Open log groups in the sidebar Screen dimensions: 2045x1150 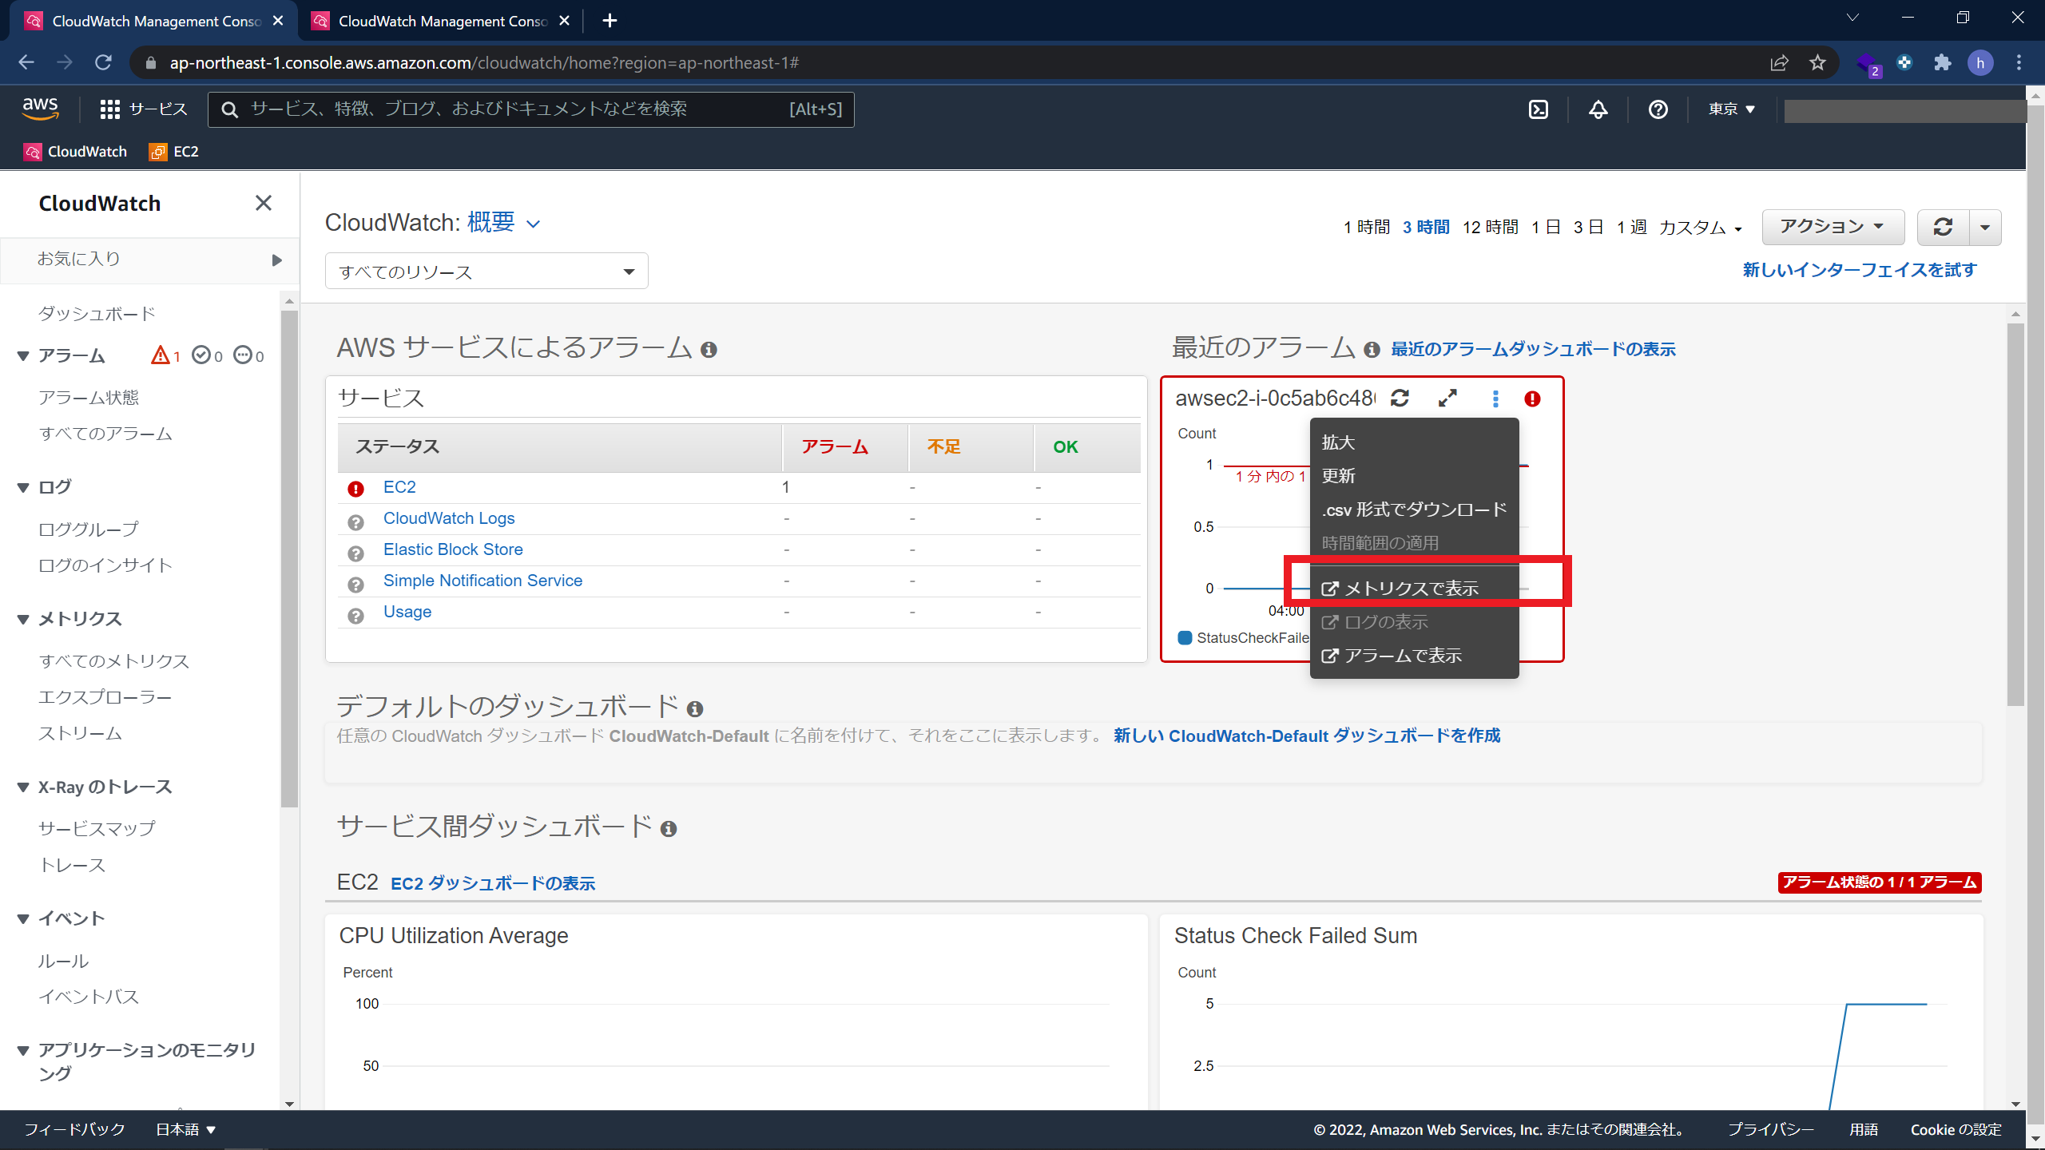coord(89,529)
